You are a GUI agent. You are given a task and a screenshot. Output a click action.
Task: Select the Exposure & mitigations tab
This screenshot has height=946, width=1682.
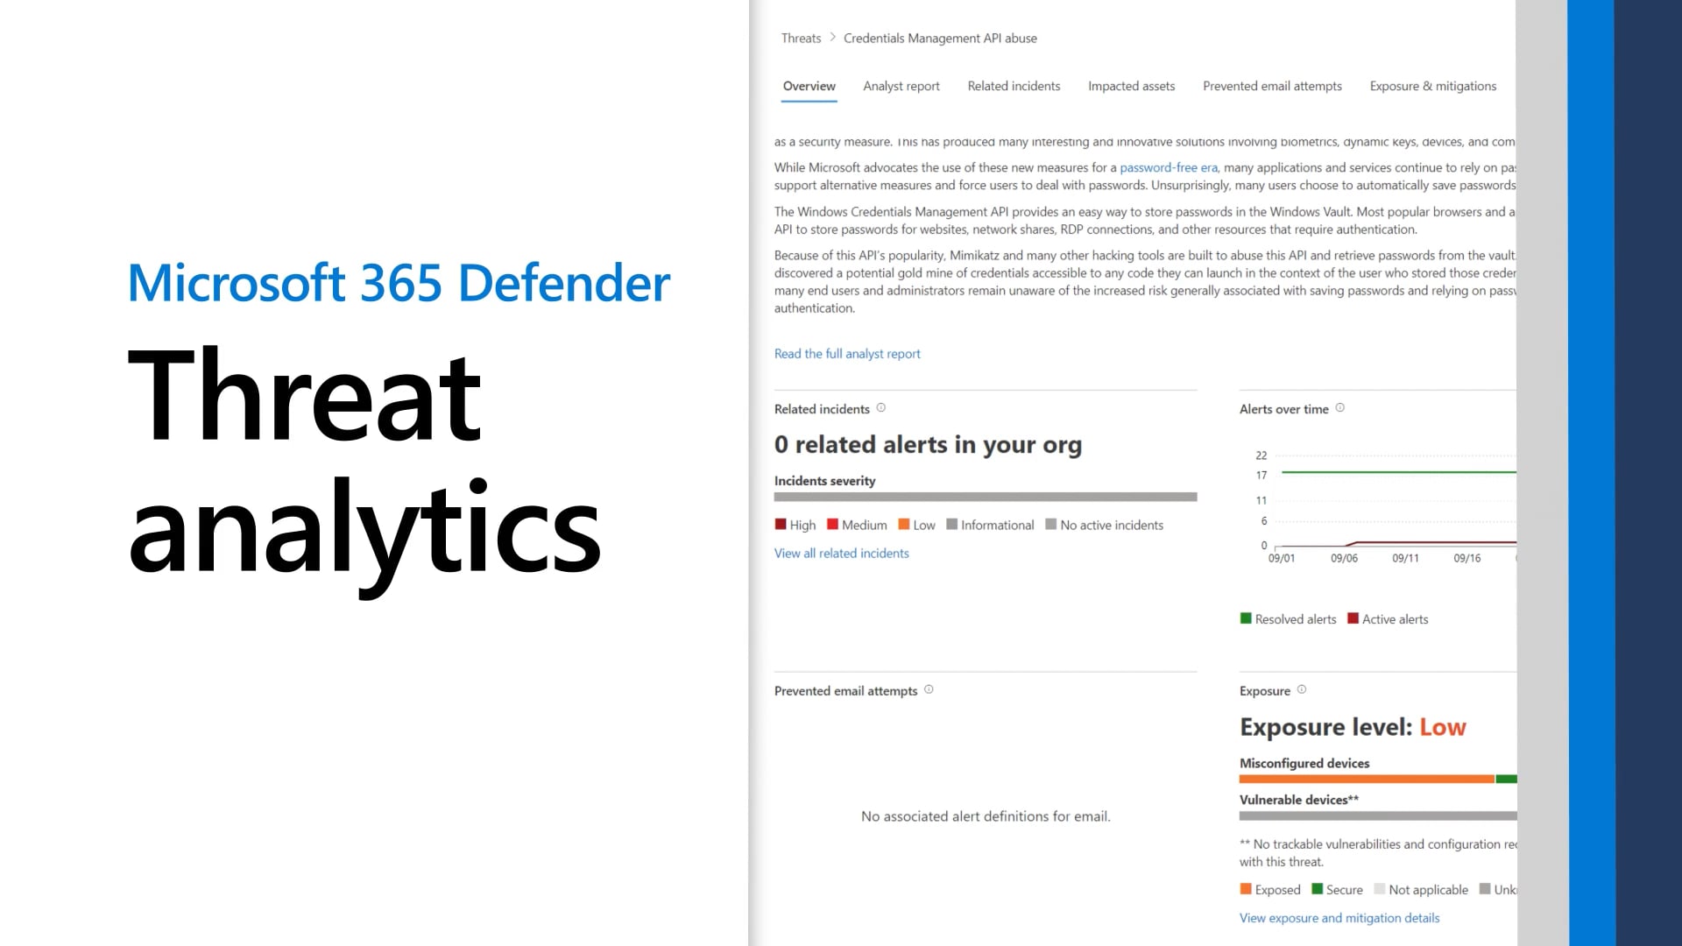(x=1432, y=86)
